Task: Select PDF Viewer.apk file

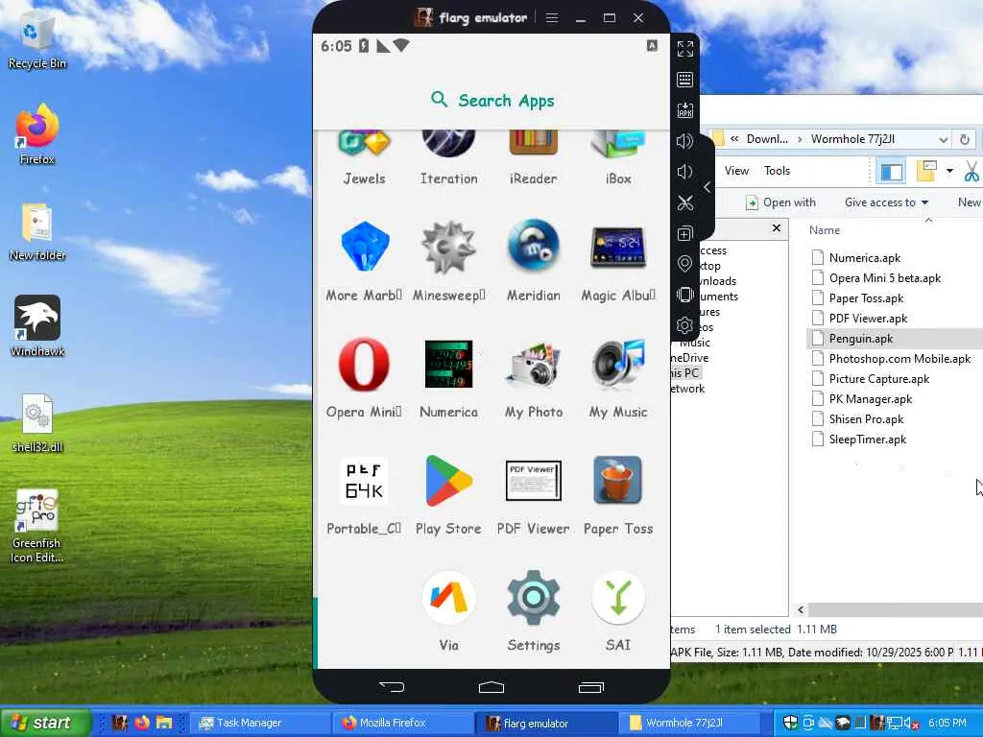Action: click(x=868, y=319)
